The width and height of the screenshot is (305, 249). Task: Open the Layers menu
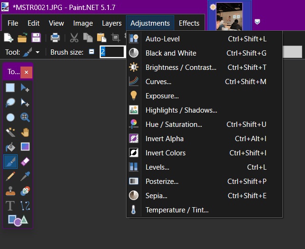coord(112,23)
